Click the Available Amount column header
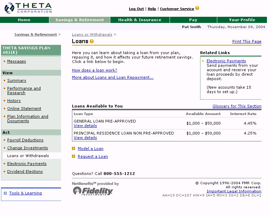 click(x=203, y=114)
